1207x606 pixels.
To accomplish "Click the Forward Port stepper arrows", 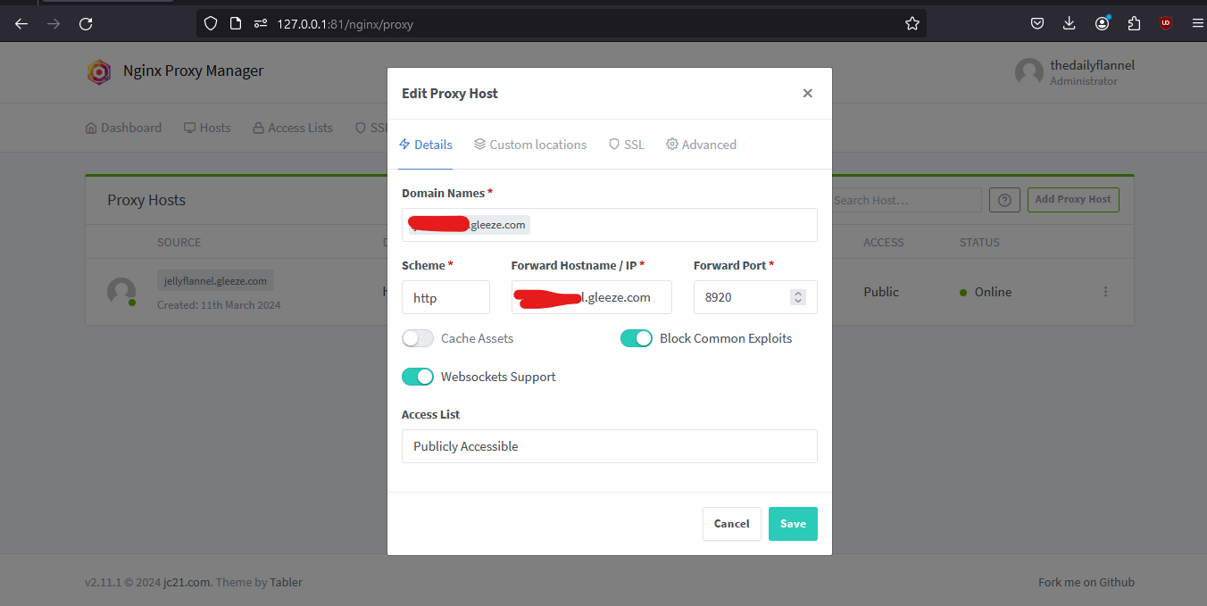I will [798, 297].
